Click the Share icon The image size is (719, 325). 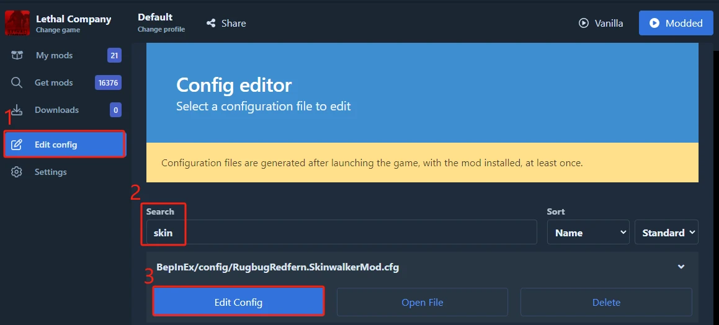(212, 23)
